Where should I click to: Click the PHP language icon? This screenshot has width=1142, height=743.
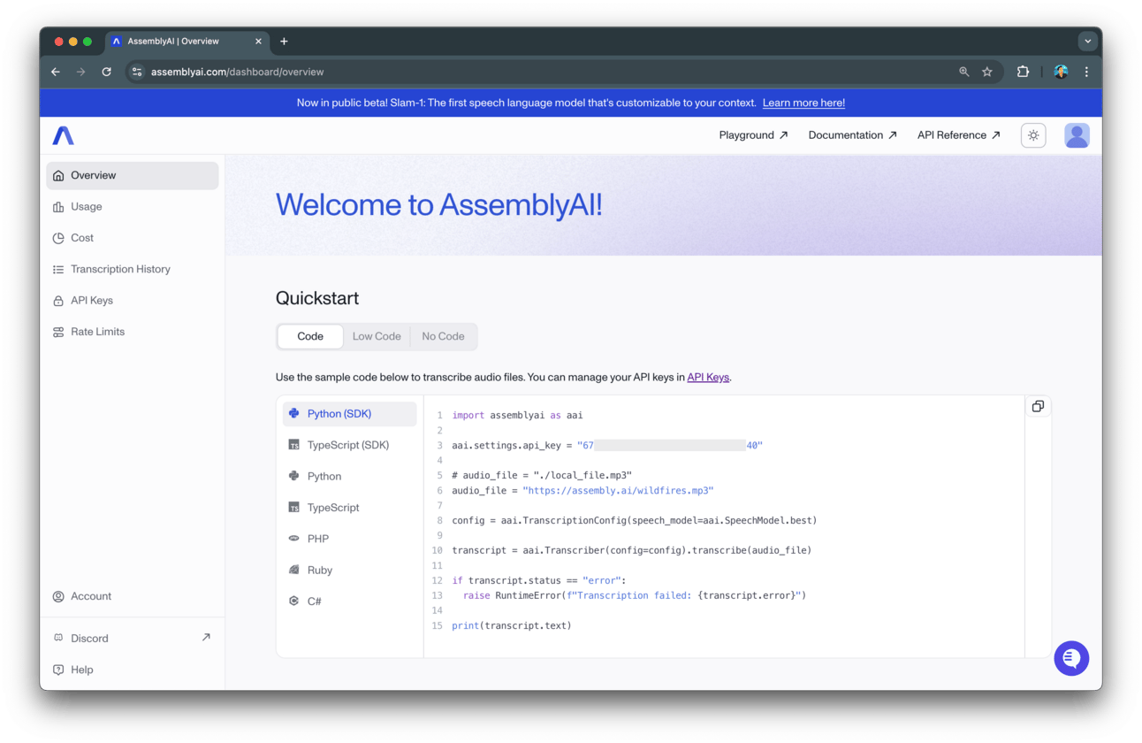click(293, 539)
